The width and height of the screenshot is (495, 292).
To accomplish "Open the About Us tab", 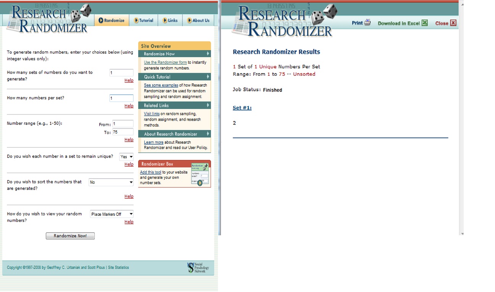I will click(198, 21).
